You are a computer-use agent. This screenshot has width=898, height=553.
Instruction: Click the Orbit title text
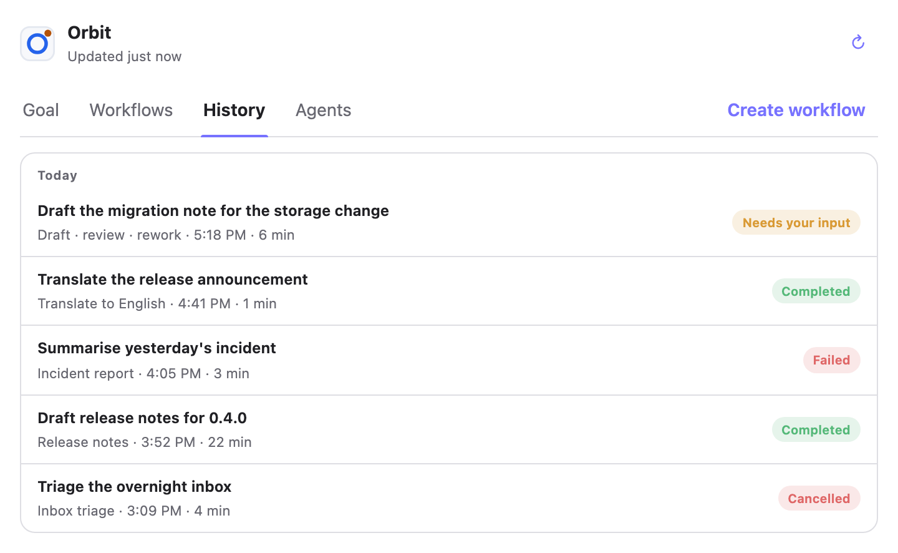89,32
